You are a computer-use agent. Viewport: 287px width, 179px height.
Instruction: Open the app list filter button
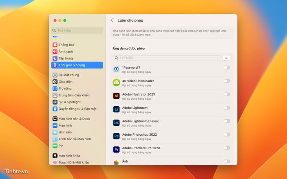(x=226, y=58)
